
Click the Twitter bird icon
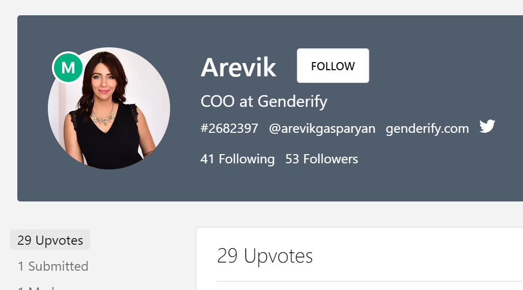(487, 126)
